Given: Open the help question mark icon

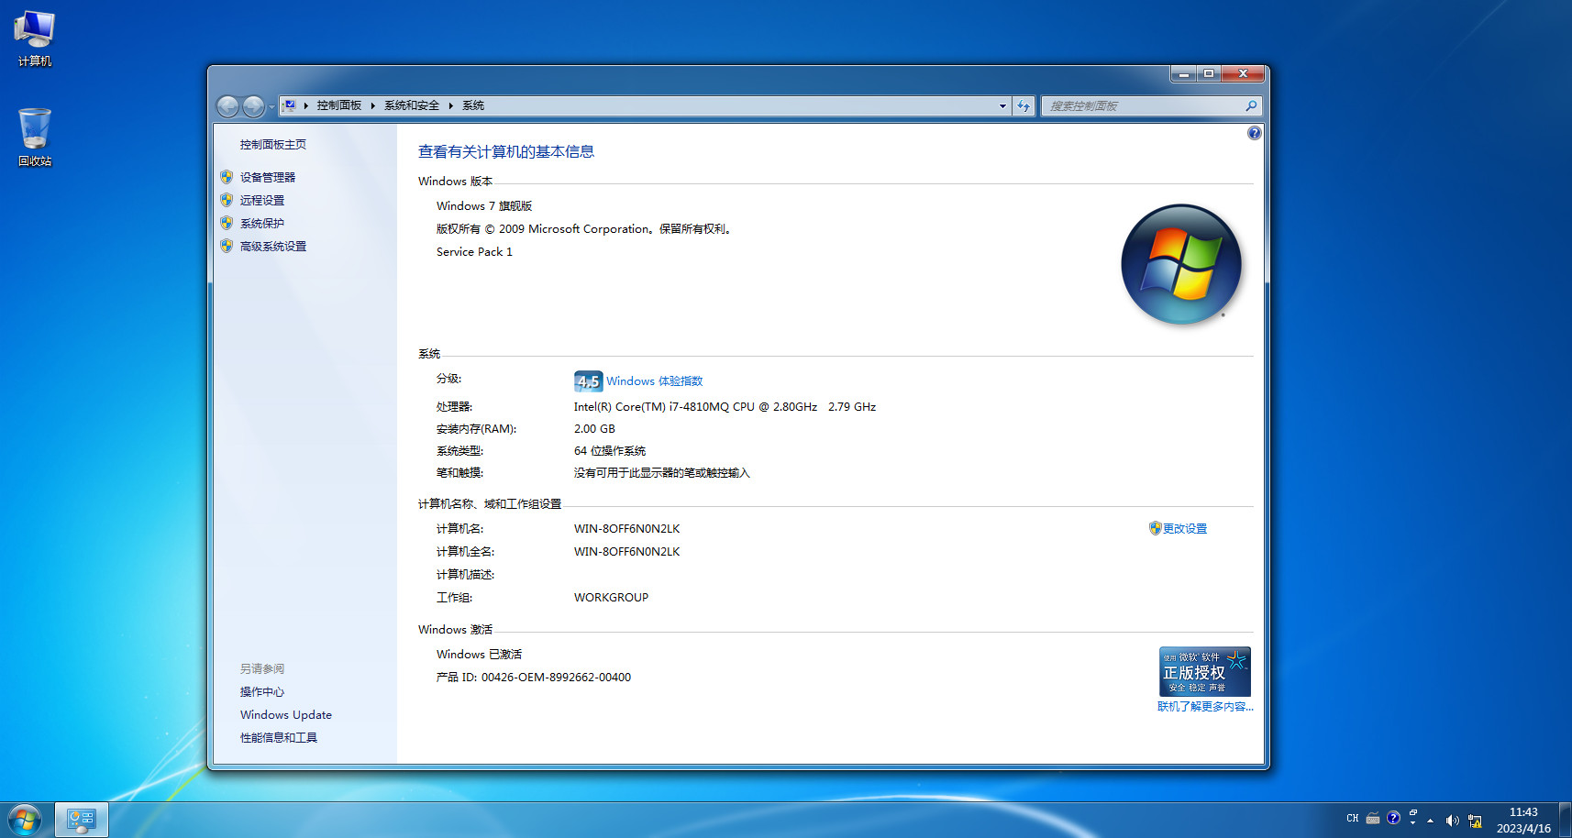Looking at the screenshot, I should [1254, 133].
